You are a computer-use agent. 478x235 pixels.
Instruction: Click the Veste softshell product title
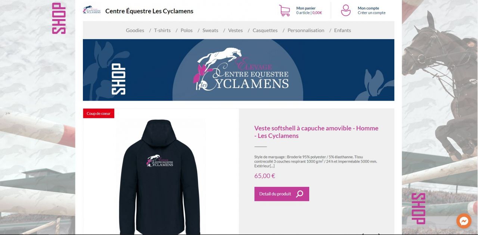tap(316, 132)
